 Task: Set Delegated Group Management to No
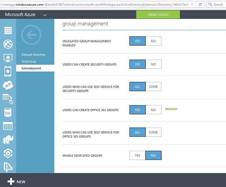[153, 41]
